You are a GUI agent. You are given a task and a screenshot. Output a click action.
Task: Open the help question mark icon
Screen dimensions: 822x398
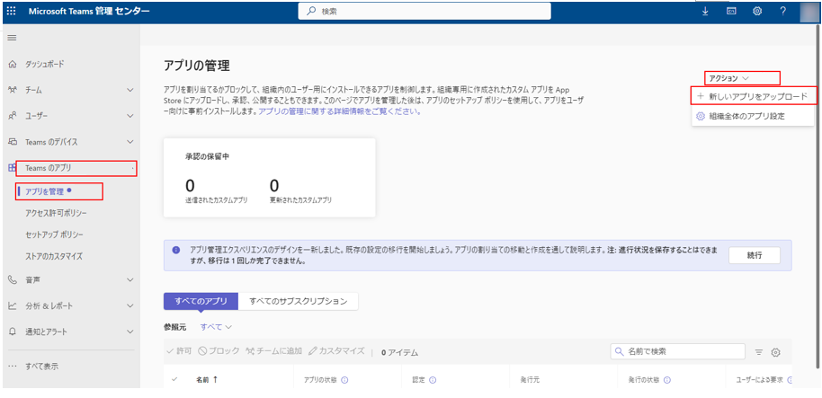782,11
